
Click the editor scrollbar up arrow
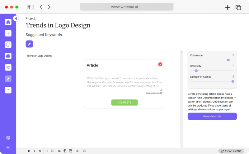click(181, 52)
